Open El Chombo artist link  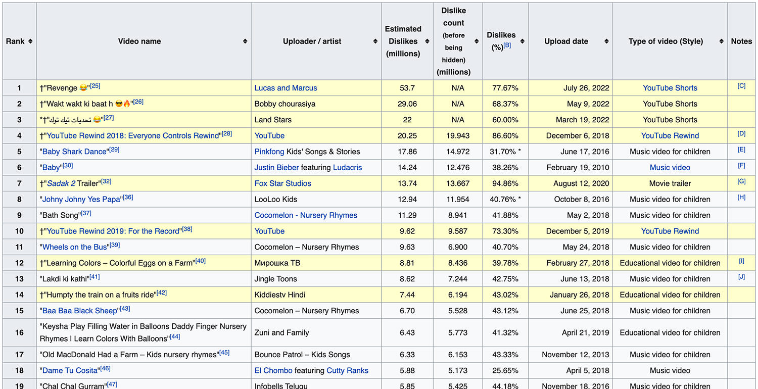[x=273, y=370]
